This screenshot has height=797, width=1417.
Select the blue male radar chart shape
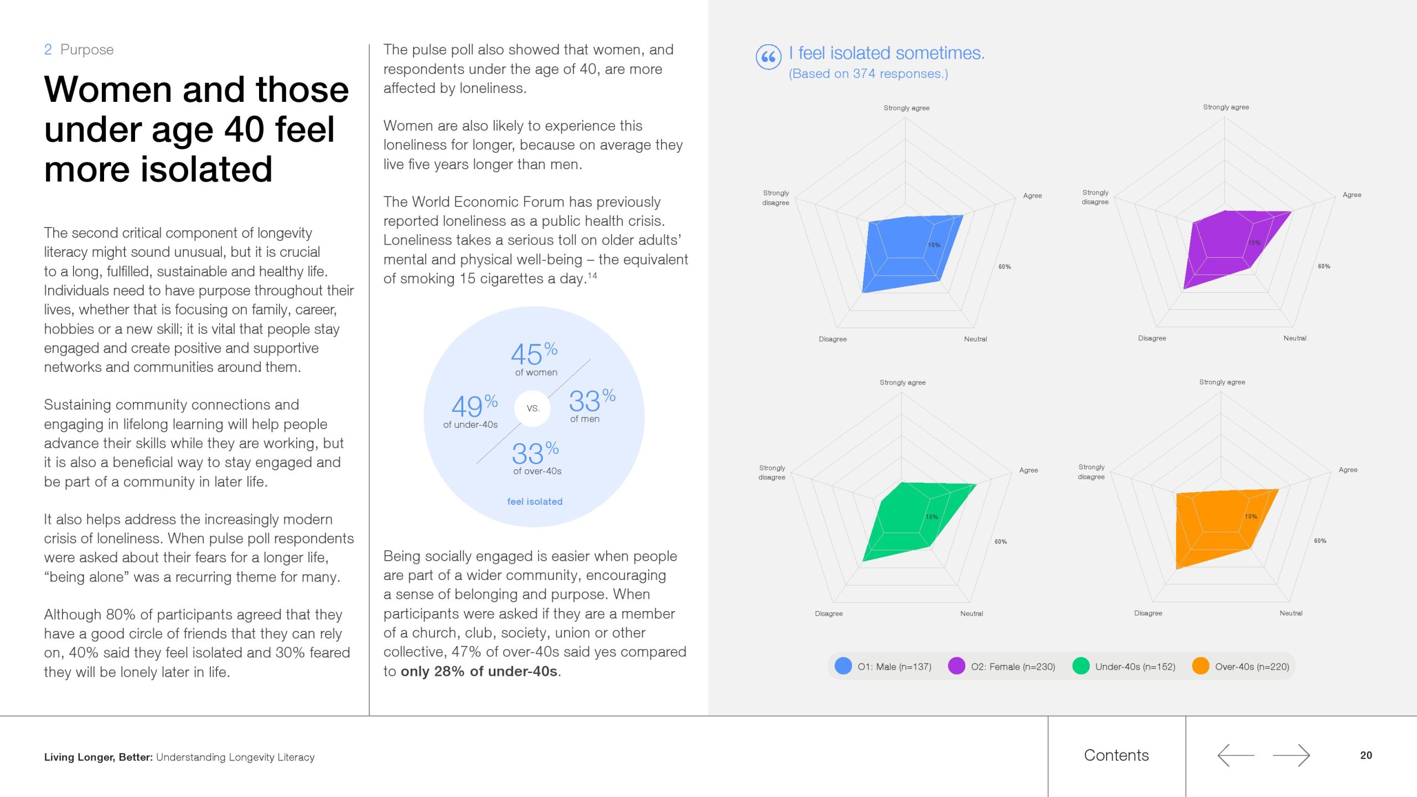908,252
